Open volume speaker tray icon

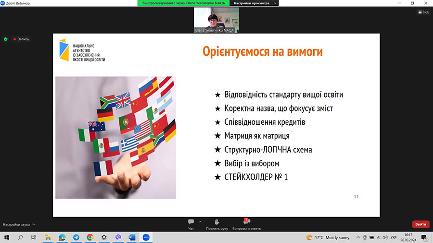[385, 237]
